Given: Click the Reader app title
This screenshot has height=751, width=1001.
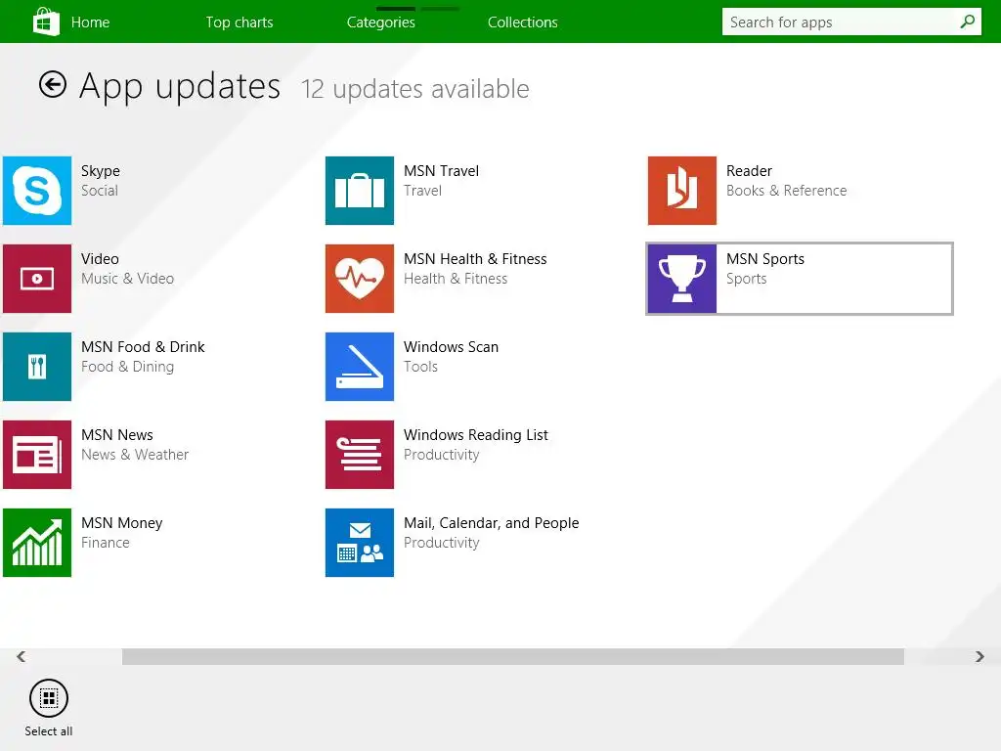Looking at the screenshot, I should 749,171.
